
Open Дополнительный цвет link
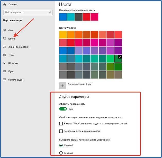80,84
